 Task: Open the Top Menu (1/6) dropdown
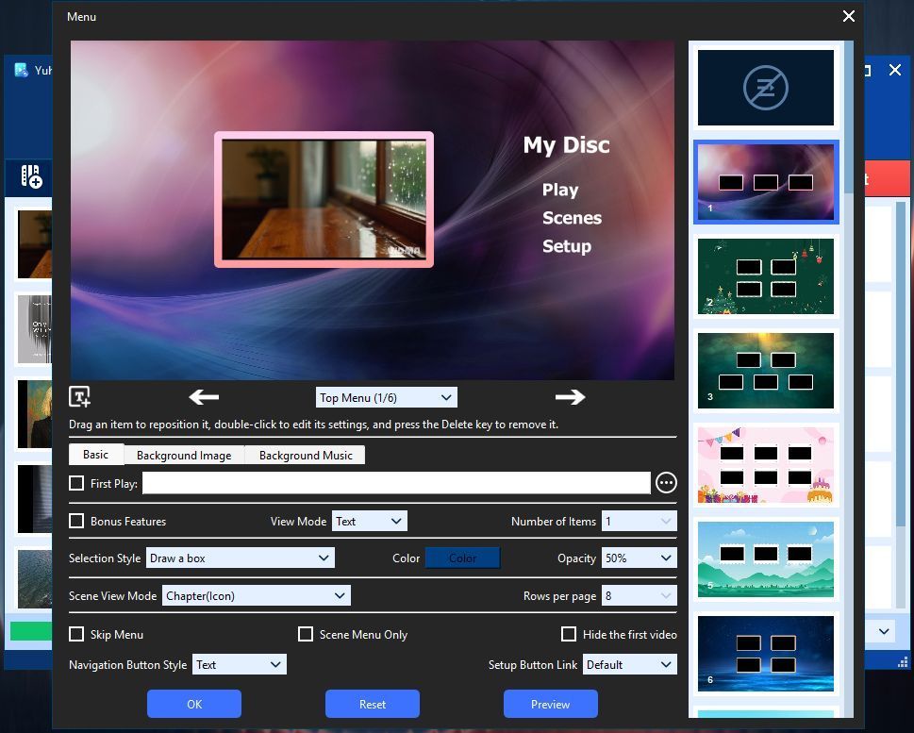point(386,397)
